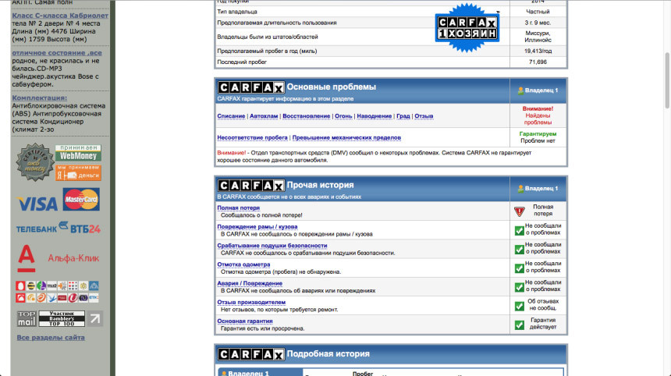Viewport: 671px width, 376px height.
Task: Open the Восстановление link
Action: pos(307,116)
